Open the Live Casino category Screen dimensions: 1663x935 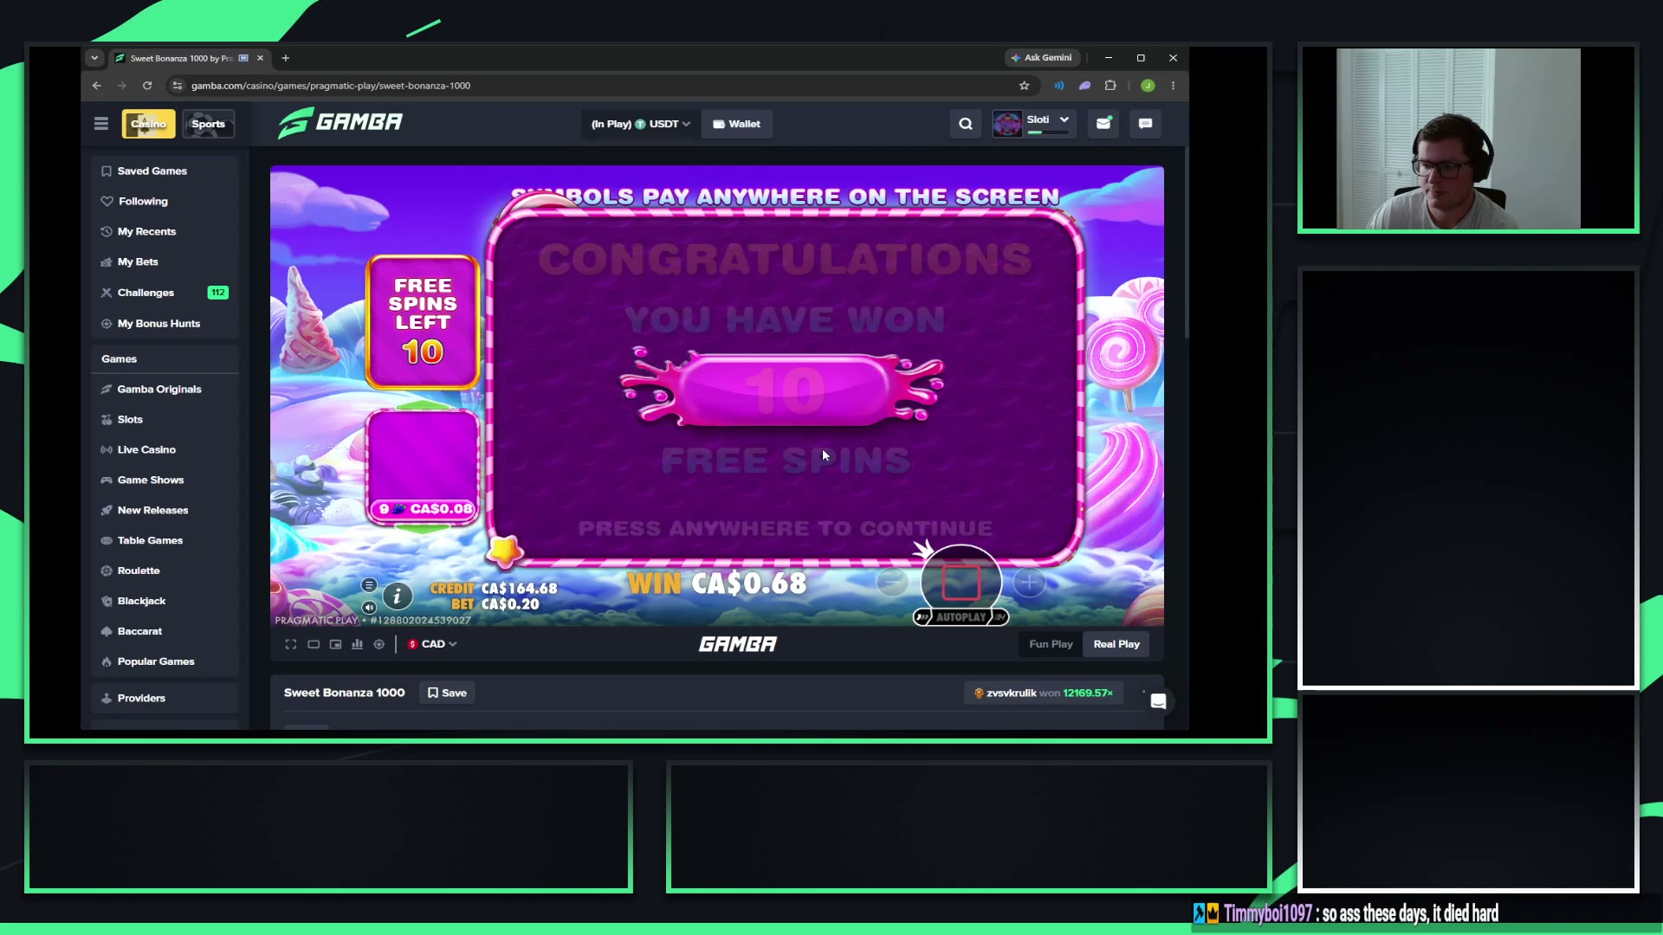[165, 450]
